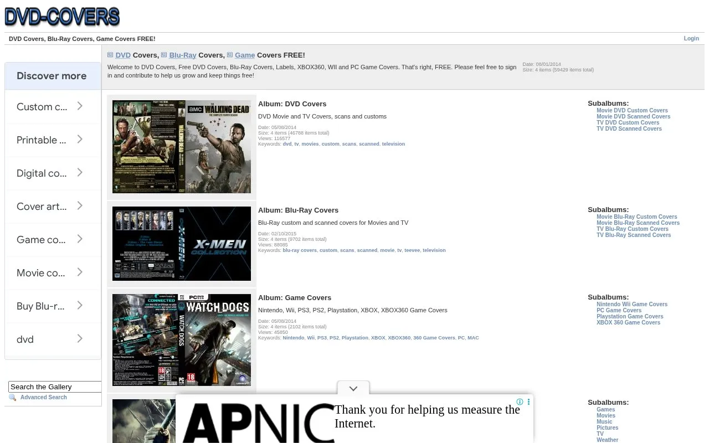Open Movie DVD Custom Covers subalbum

[x=632, y=111]
